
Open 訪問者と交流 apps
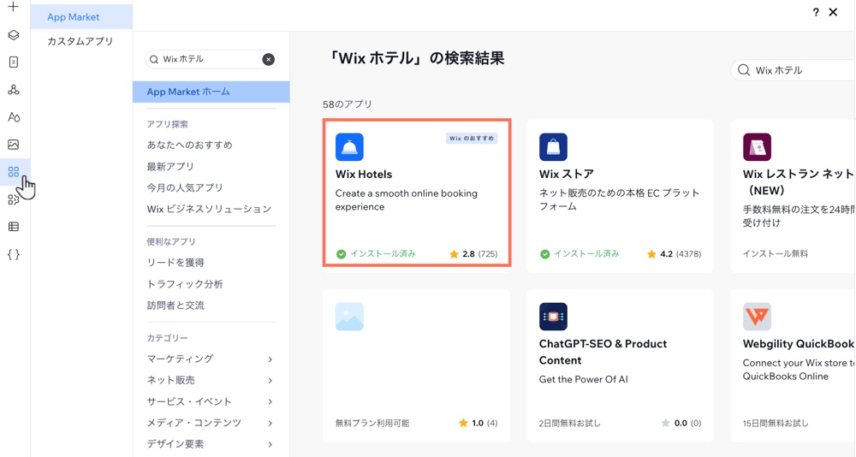[175, 306]
